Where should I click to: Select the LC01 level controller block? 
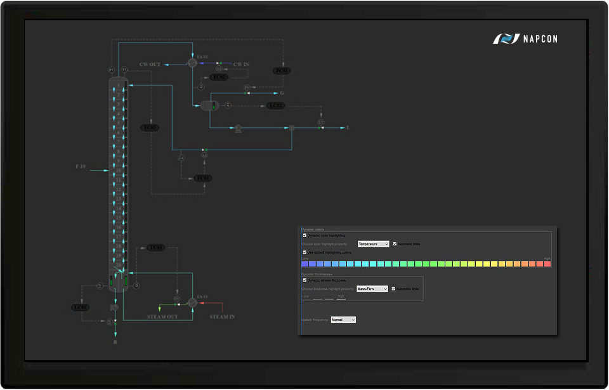point(80,308)
